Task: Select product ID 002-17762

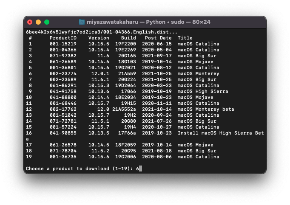Action: [x=63, y=110]
